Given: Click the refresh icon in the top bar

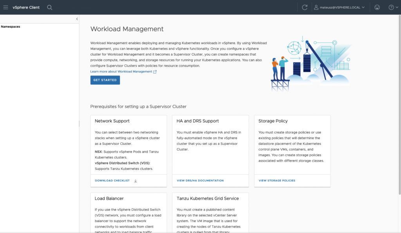Looking at the screenshot, I should pyautogui.click(x=305, y=7).
